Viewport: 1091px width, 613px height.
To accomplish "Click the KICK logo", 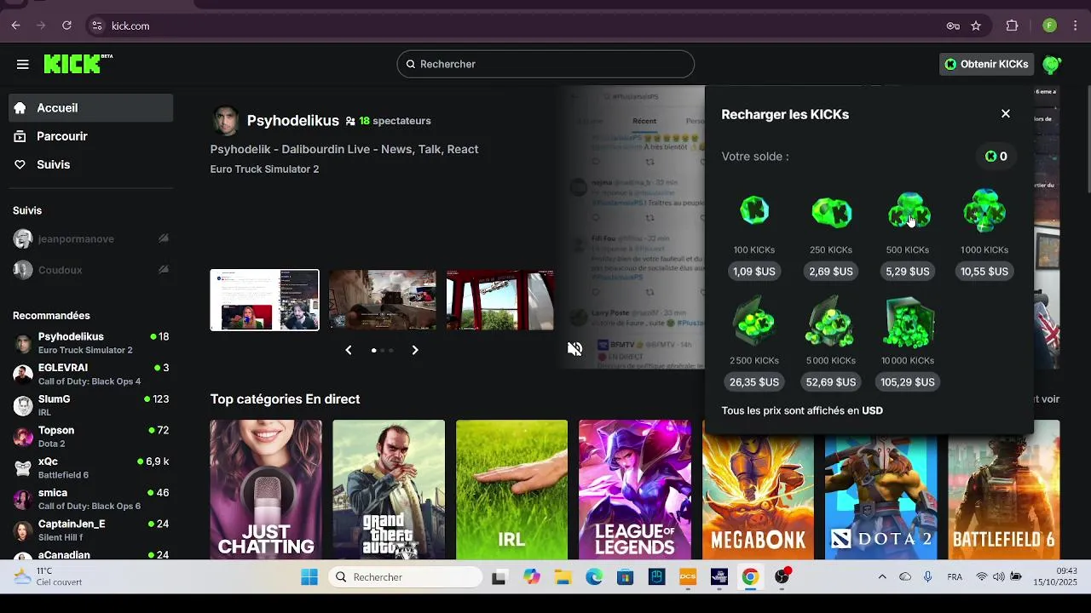I will [x=78, y=64].
